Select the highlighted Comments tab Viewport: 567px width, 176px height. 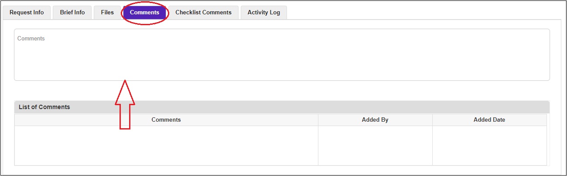pyautogui.click(x=144, y=13)
